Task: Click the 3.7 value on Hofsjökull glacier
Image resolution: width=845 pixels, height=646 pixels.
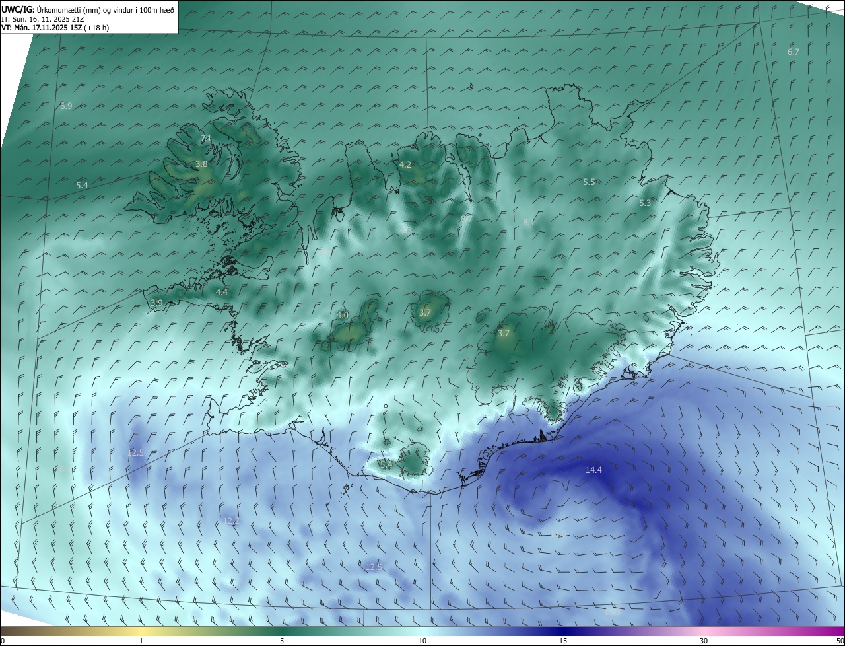Action: click(x=425, y=312)
